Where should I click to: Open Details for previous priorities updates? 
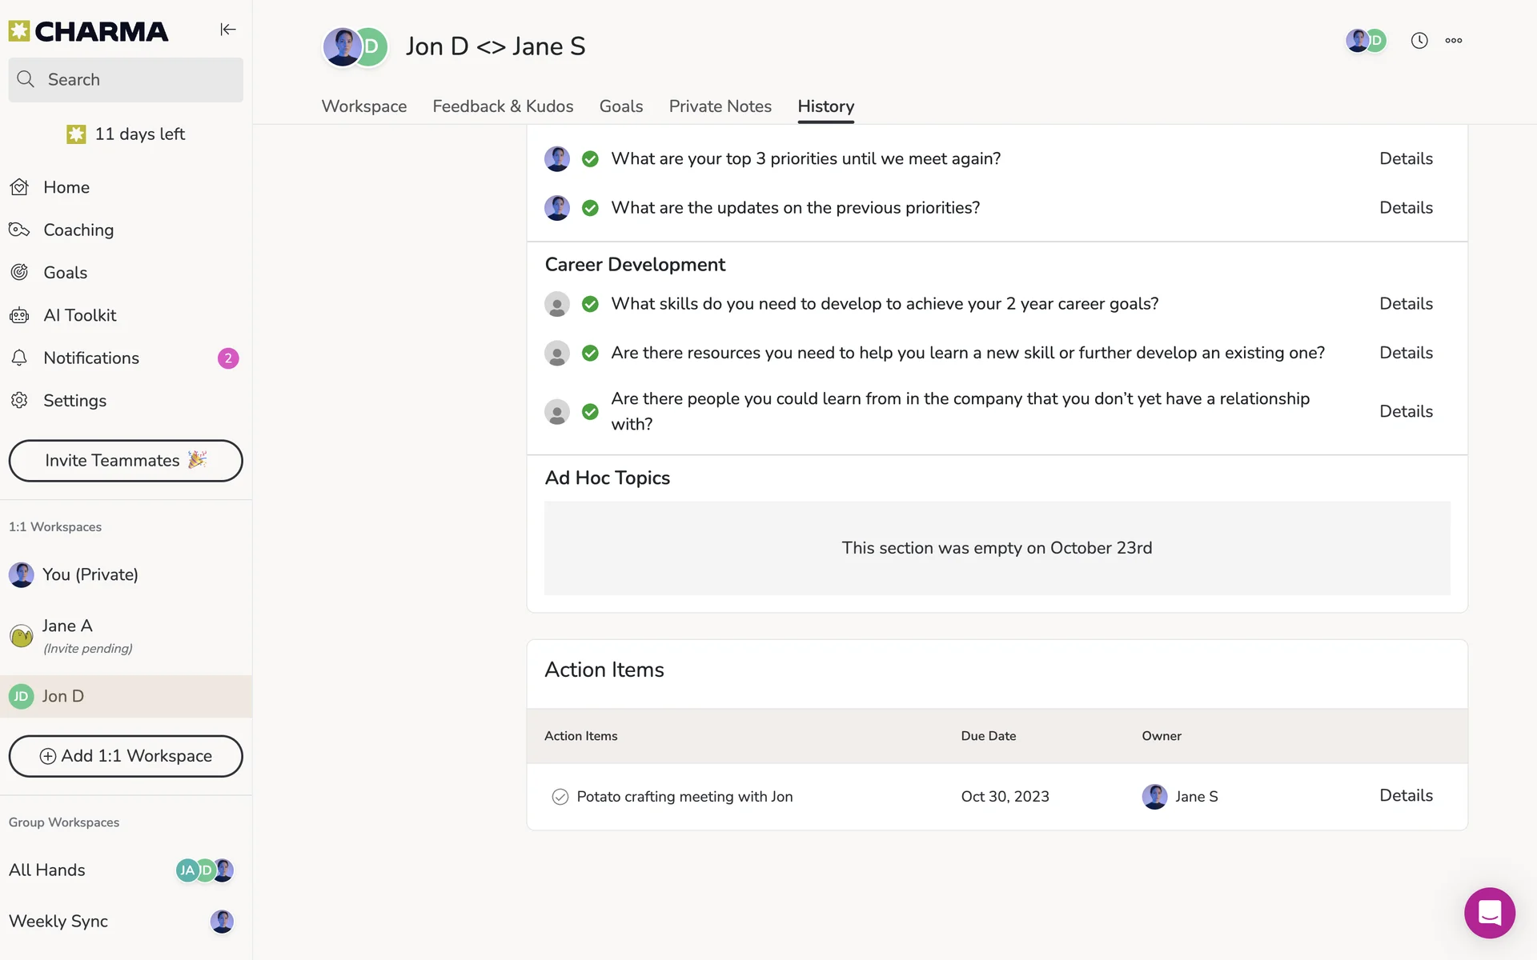pos(1406,208)
